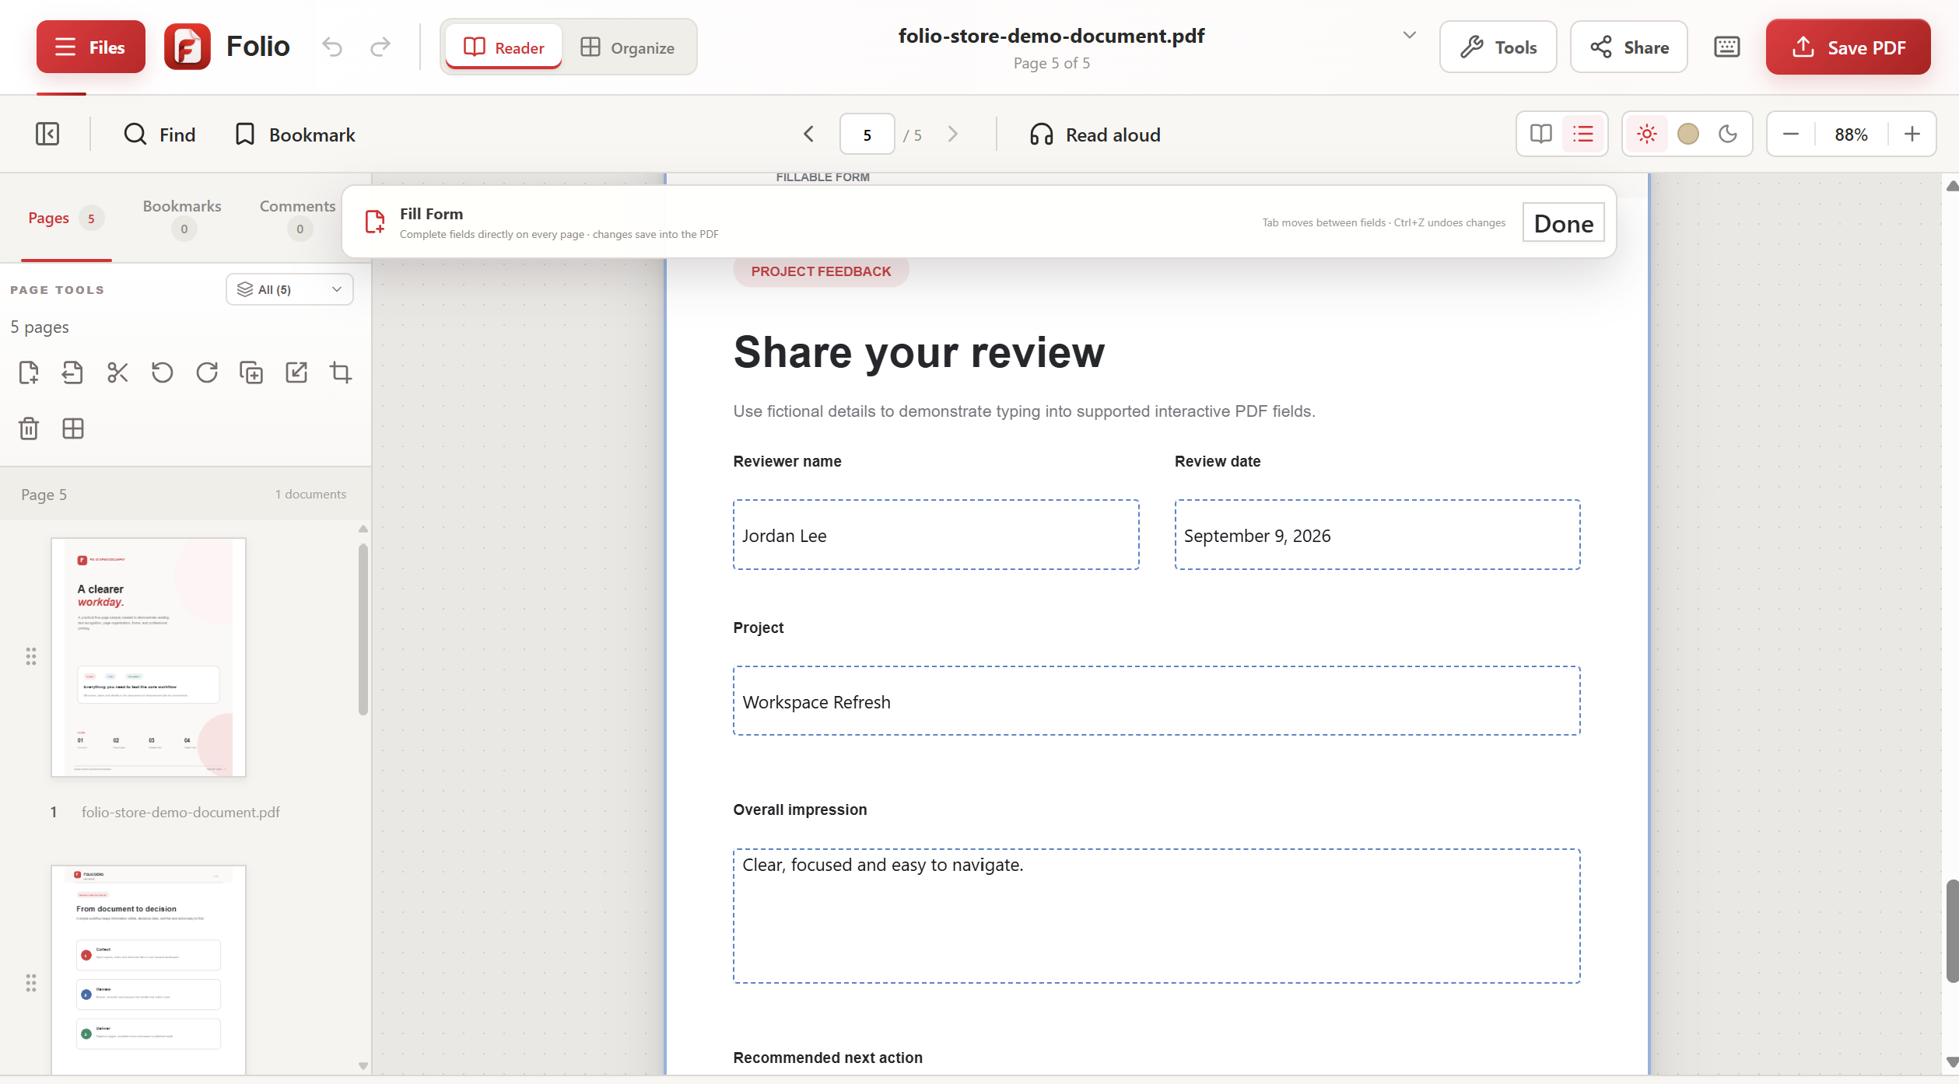Switch to Reader mode

coord(504,47)
